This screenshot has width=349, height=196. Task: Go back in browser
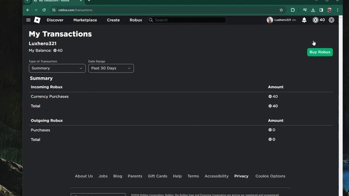tap(28, 10)
